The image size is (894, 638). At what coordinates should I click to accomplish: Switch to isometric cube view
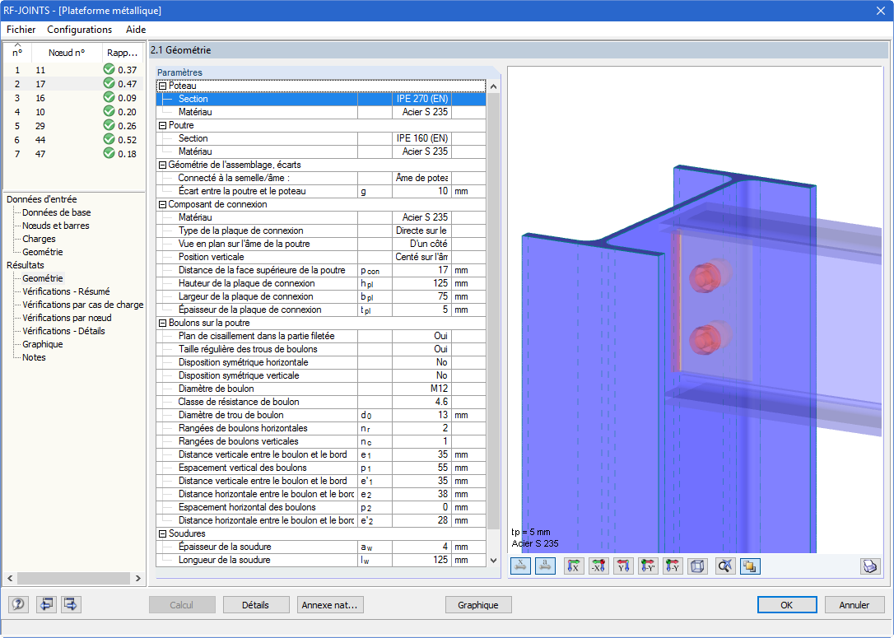click(697, 566)
